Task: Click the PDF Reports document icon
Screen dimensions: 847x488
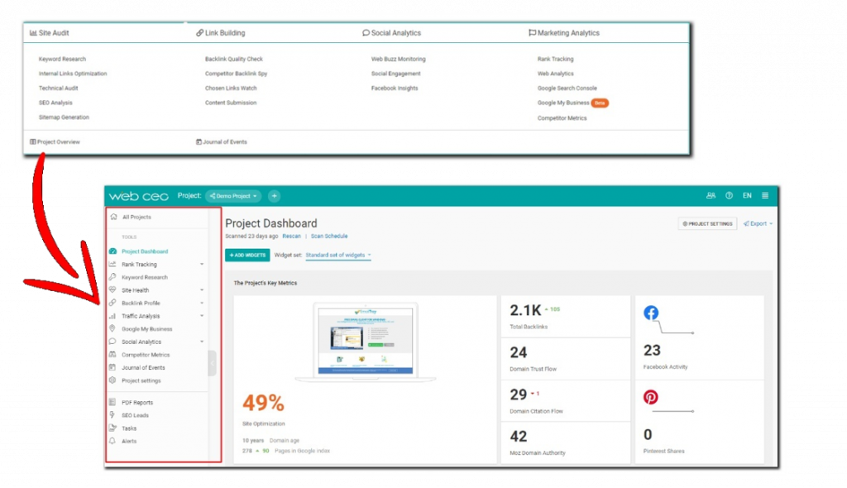Action: click(112, 402)
